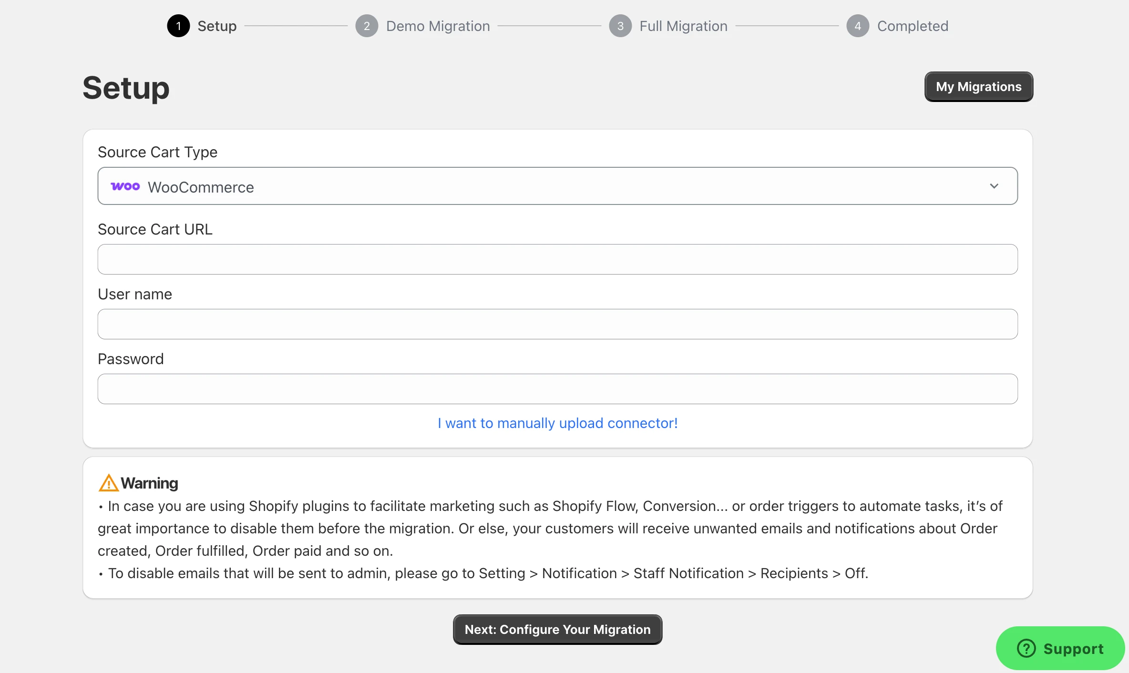Go to the Setup step label

tap(217, 26)
